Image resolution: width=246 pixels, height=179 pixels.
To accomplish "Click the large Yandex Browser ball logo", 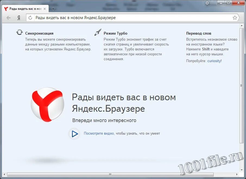I will pyautogui.click(x=47, y=105).
